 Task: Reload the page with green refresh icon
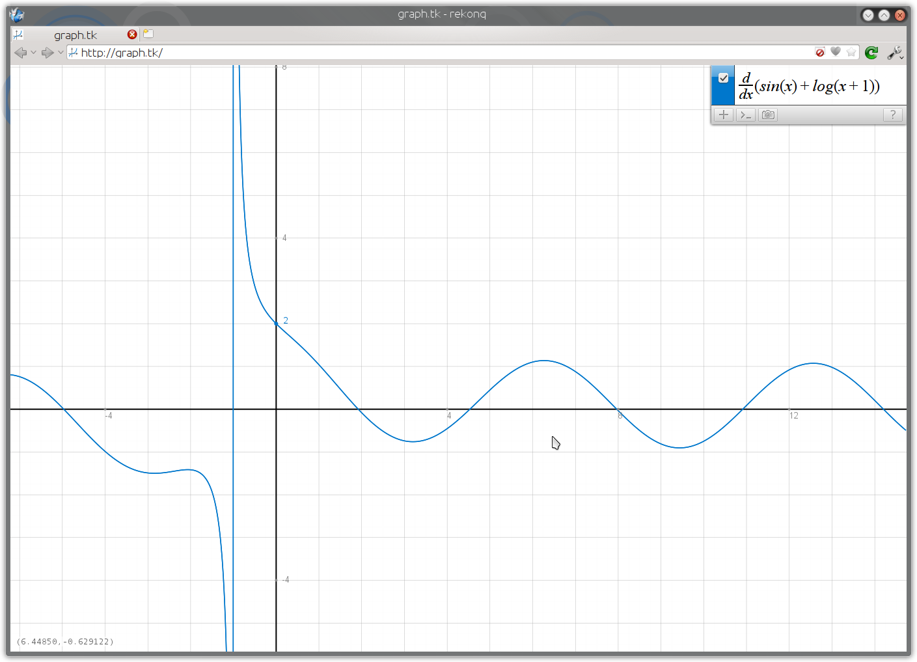pyautogui.click(x=871, y=53)
